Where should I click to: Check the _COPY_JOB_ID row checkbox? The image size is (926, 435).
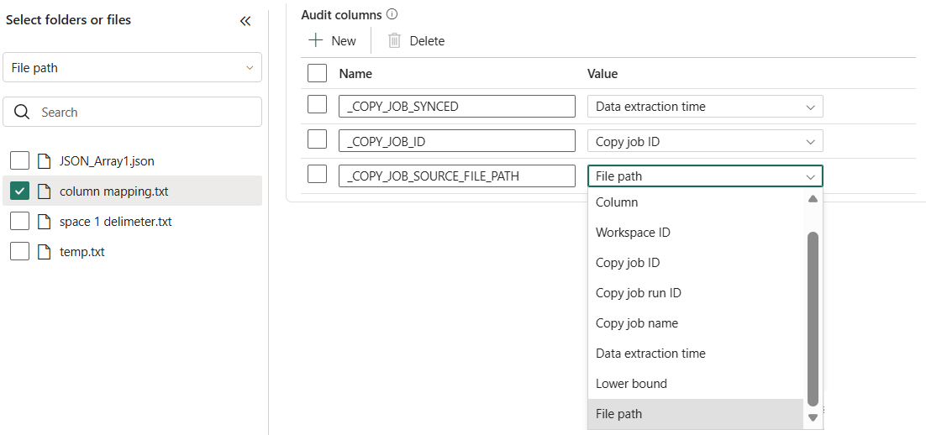[x=317, y=140]
